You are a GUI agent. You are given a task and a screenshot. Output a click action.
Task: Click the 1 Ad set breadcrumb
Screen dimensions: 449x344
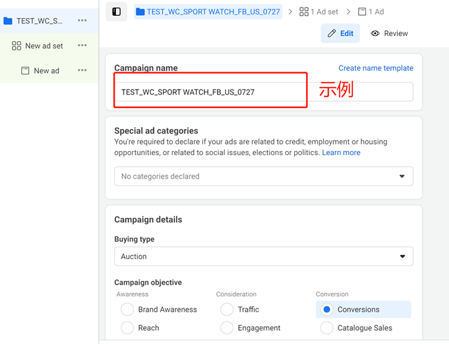[318, 12]
